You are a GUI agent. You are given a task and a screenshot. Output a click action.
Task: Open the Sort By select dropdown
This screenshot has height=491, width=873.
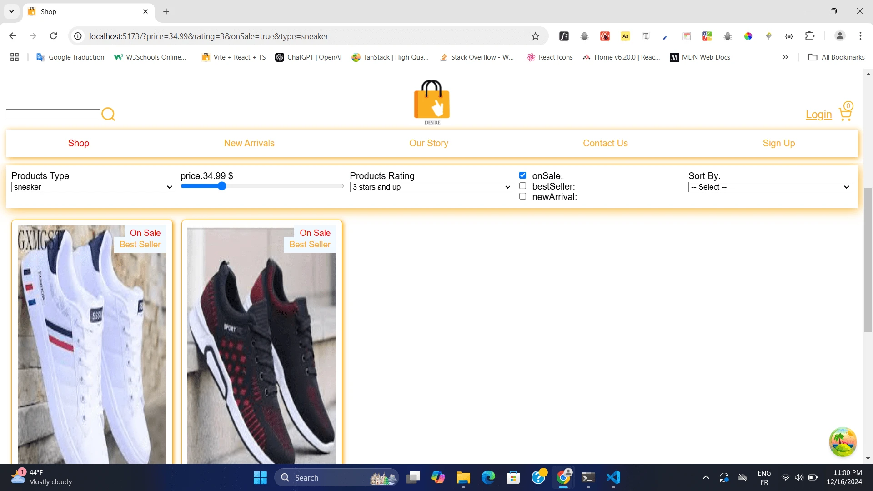point(769,187)
